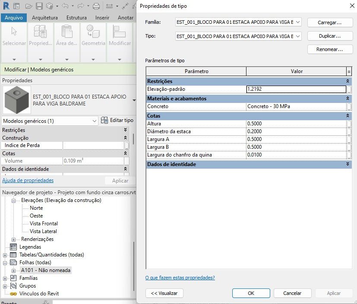Undo the last action
Viewport: 357px width, 304px height.
65,6
